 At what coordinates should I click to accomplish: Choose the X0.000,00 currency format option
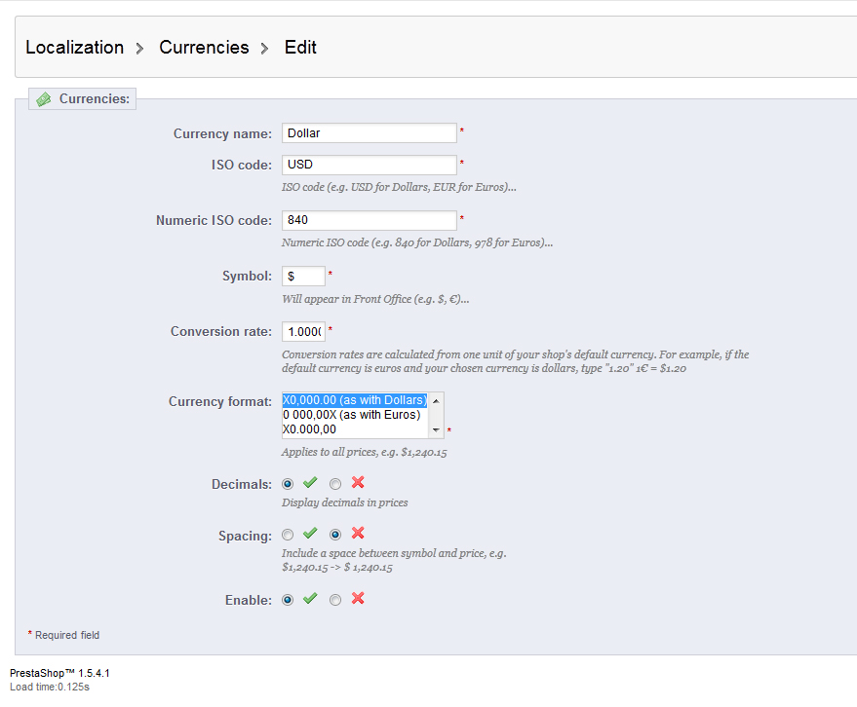[x=355, y=429]
